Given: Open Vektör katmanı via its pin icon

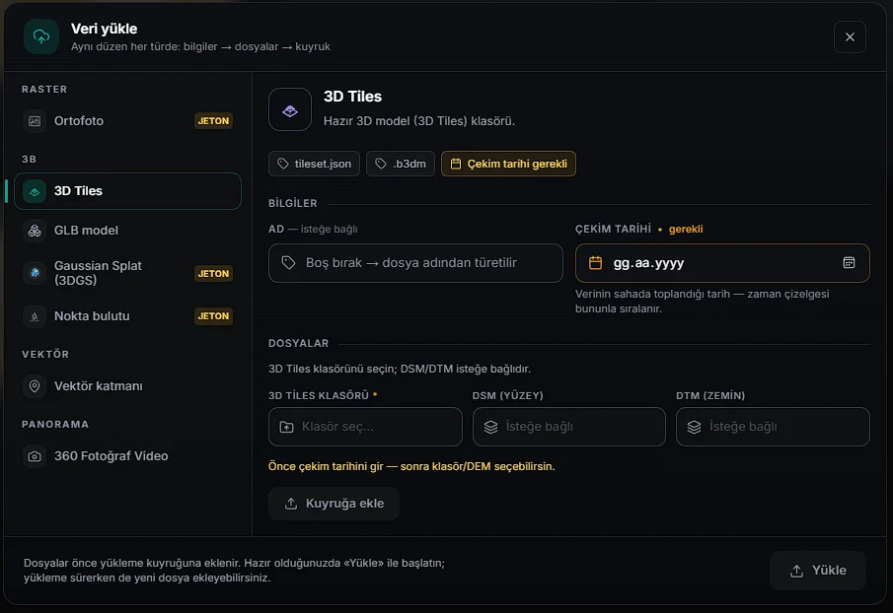Looking at the screenshot, I should [x=35, y=386].
